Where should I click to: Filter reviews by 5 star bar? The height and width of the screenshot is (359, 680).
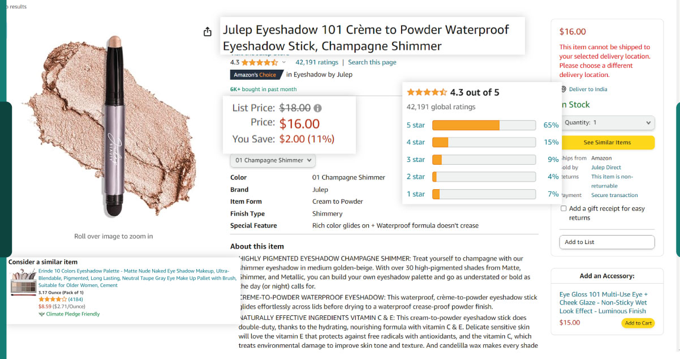[483, 125]
